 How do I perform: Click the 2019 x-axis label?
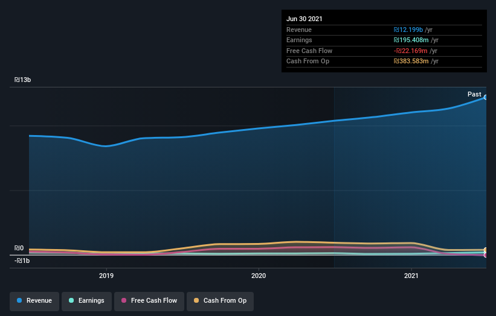pyautogui.click(x=106, y=276)
